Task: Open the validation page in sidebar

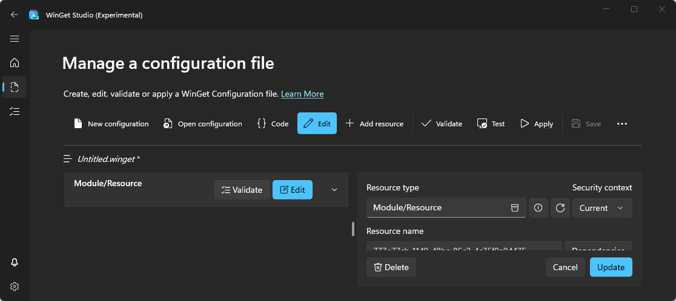Action: point(15,111)
